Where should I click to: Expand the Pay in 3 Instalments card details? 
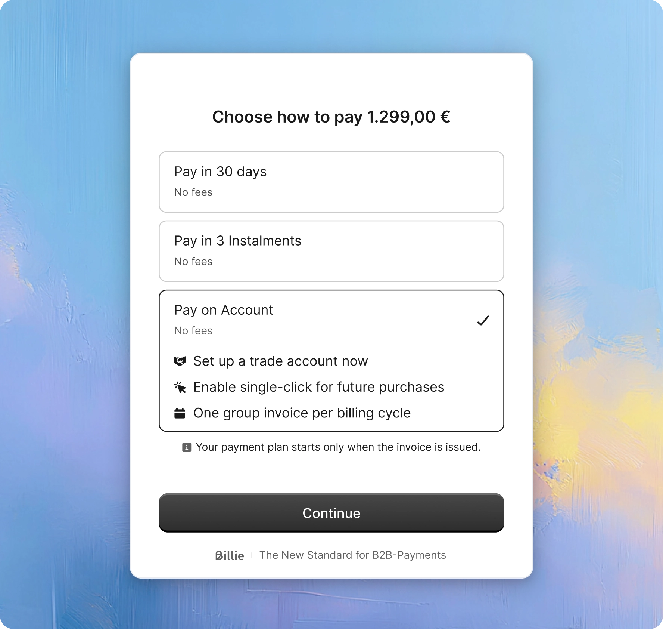pyautogui.click(x=331, y=251)
